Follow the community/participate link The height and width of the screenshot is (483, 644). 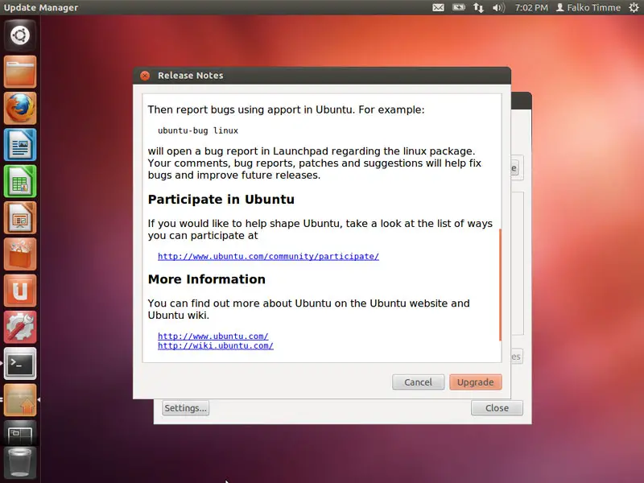click(268, 256)
